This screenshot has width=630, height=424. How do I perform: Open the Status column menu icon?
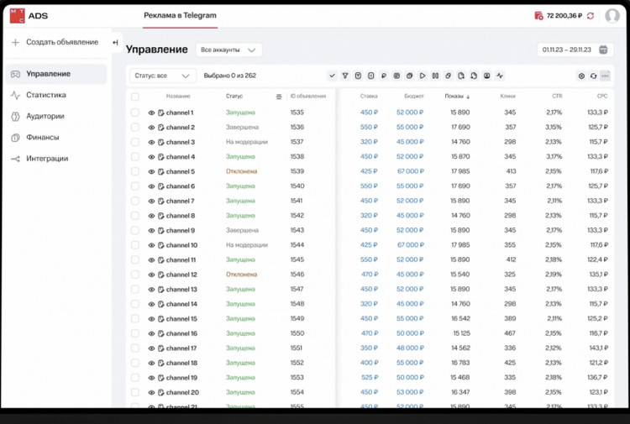point(279,97)
